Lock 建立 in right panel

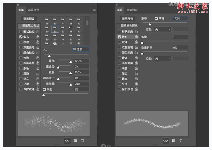(x=136, y=79)
